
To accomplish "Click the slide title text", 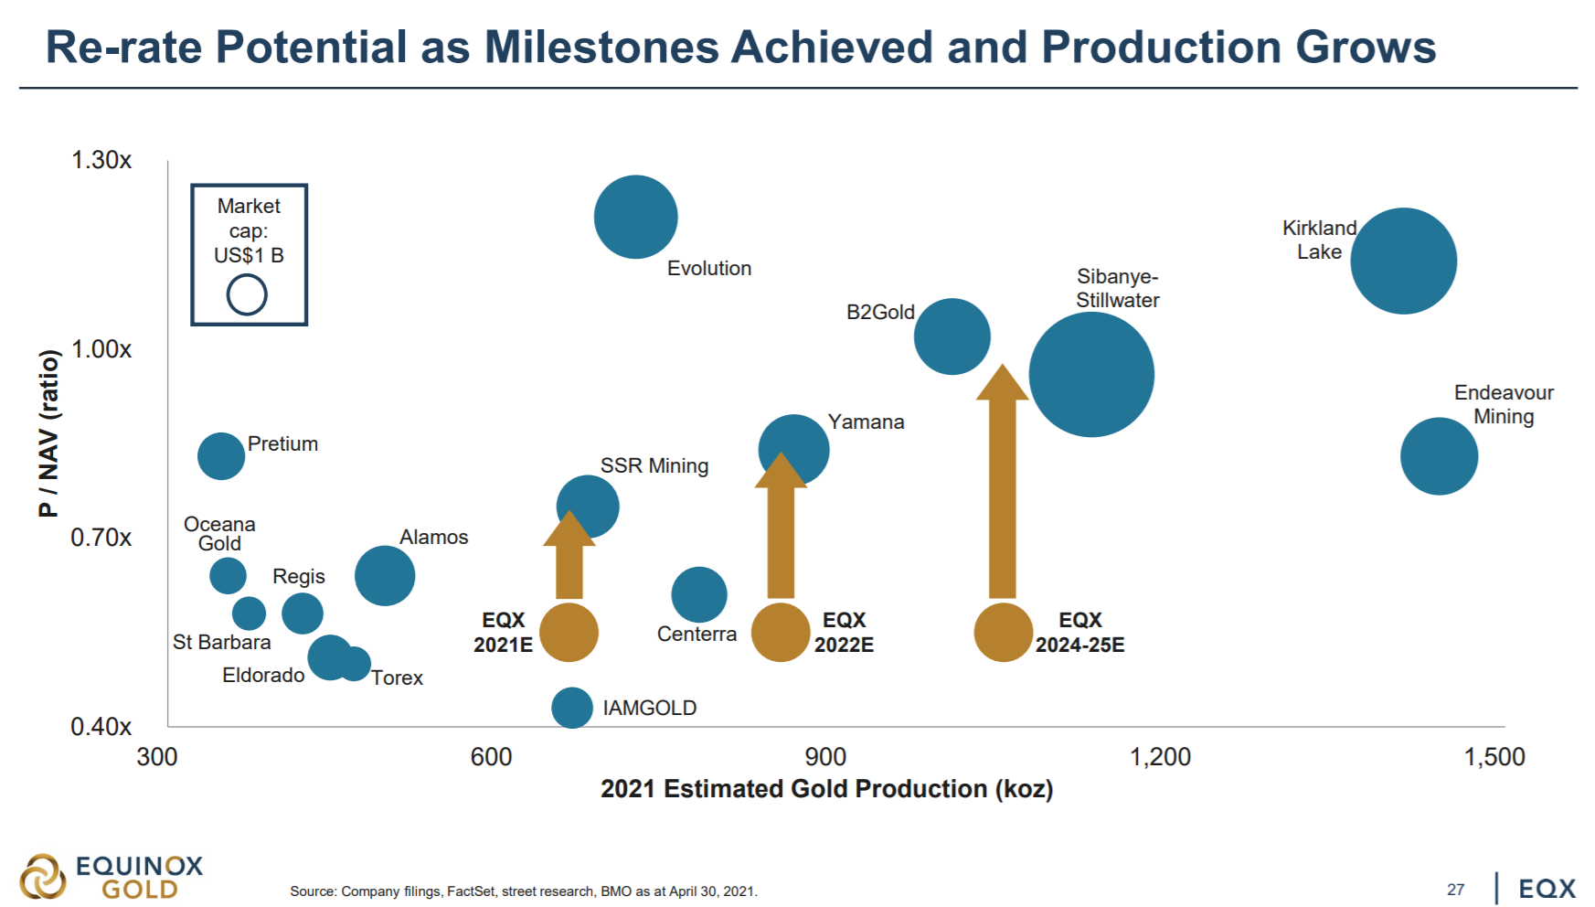I will click(x=741, y=47).
